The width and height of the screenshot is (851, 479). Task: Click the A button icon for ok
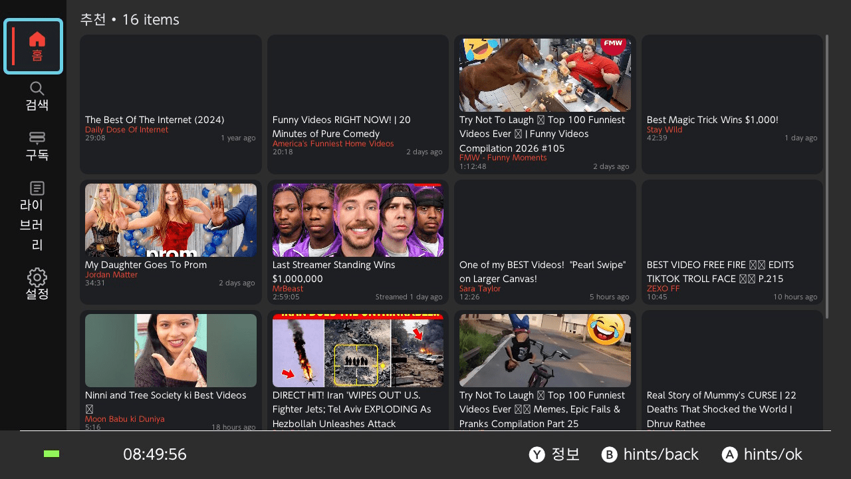coord(730,454)
